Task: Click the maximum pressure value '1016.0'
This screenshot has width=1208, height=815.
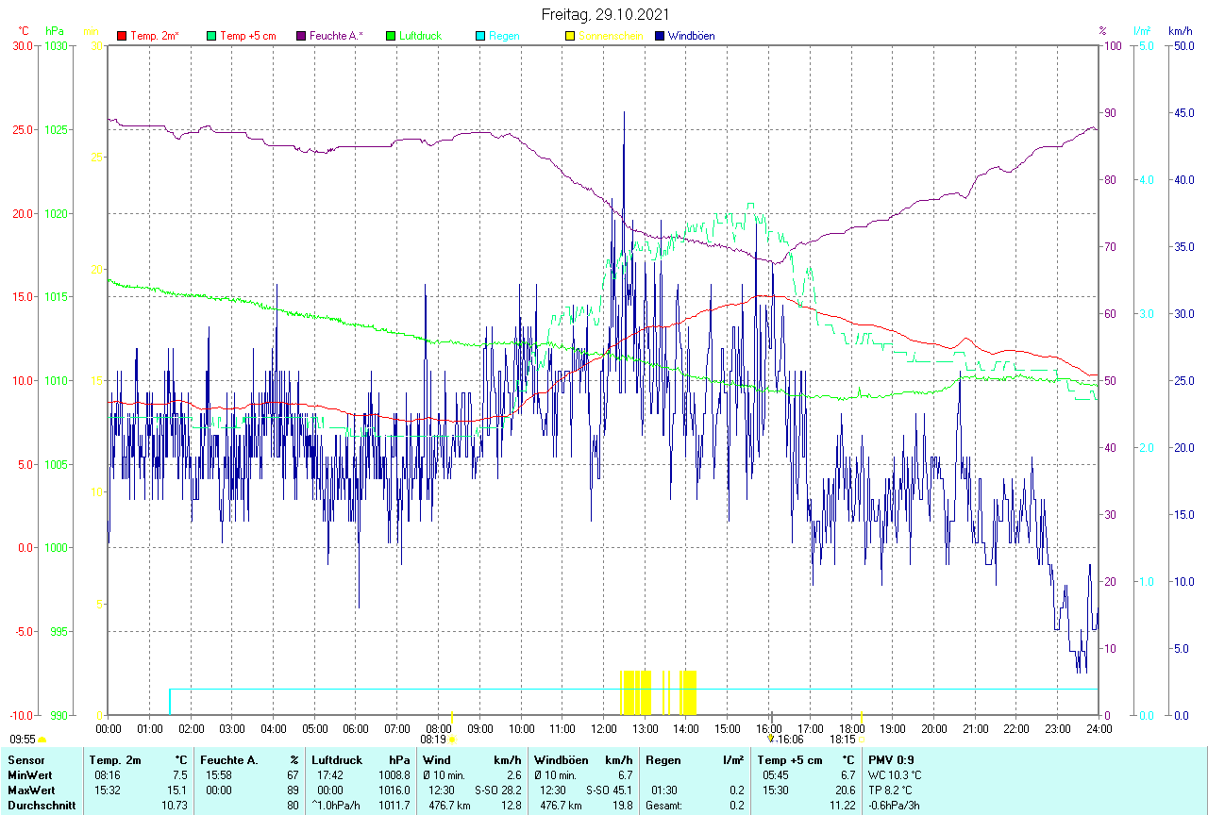Action: (x=394, y=790)
